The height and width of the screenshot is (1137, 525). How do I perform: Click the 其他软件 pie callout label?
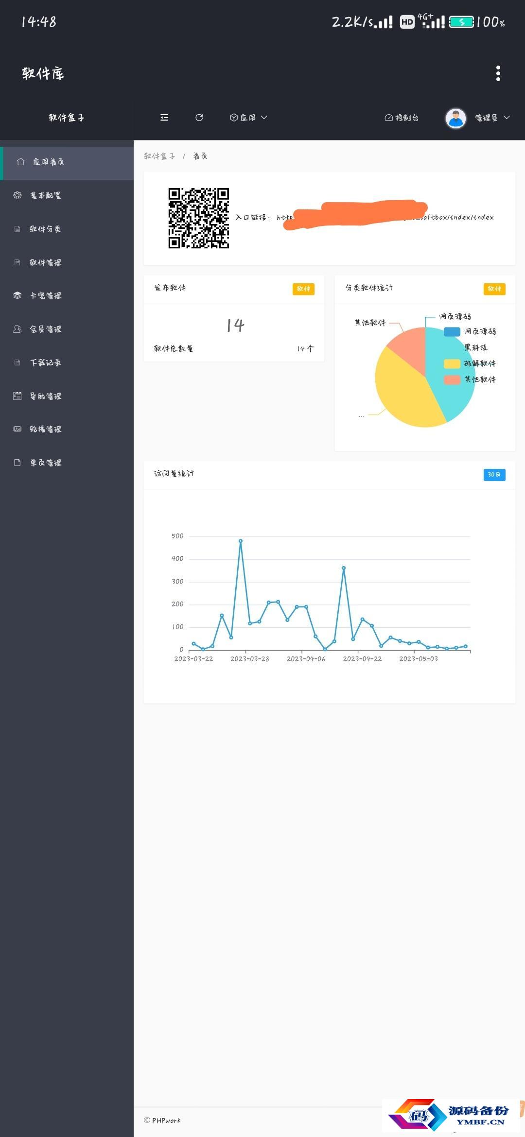370,323
